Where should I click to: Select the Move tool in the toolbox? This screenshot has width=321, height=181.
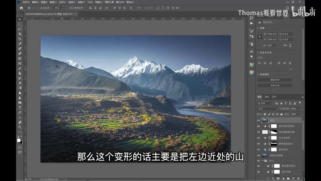click(20, 19)
